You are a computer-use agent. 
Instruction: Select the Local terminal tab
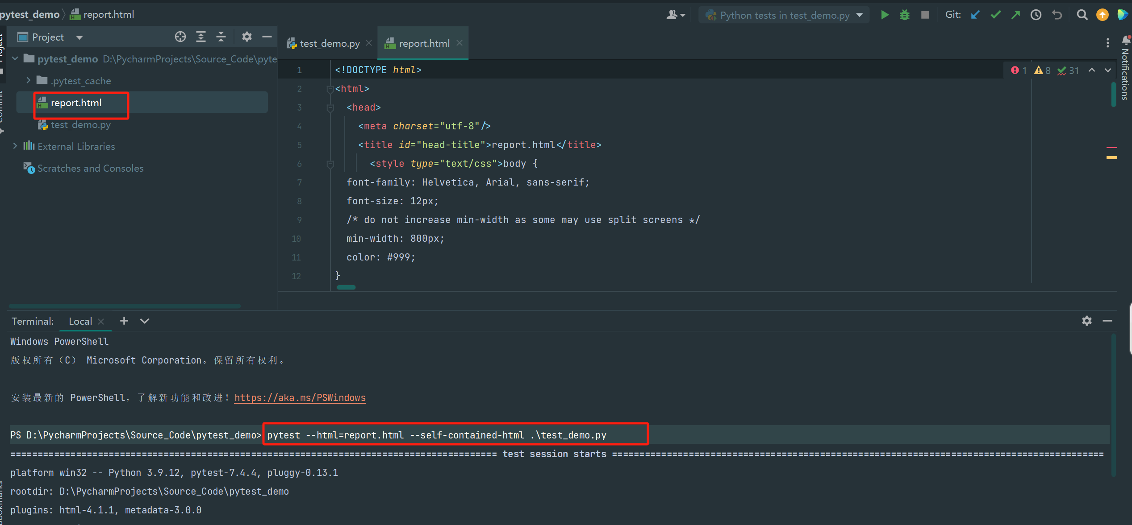(80, 321)
